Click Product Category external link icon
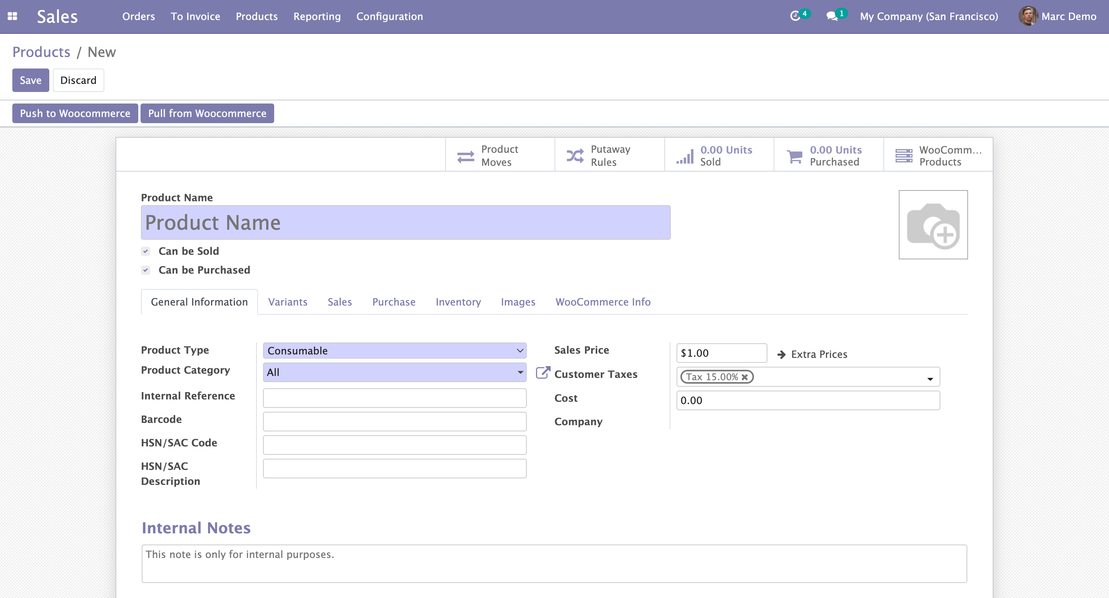Image resolution: width=1109 pixels, height=598 pixels. coord(543,372)
